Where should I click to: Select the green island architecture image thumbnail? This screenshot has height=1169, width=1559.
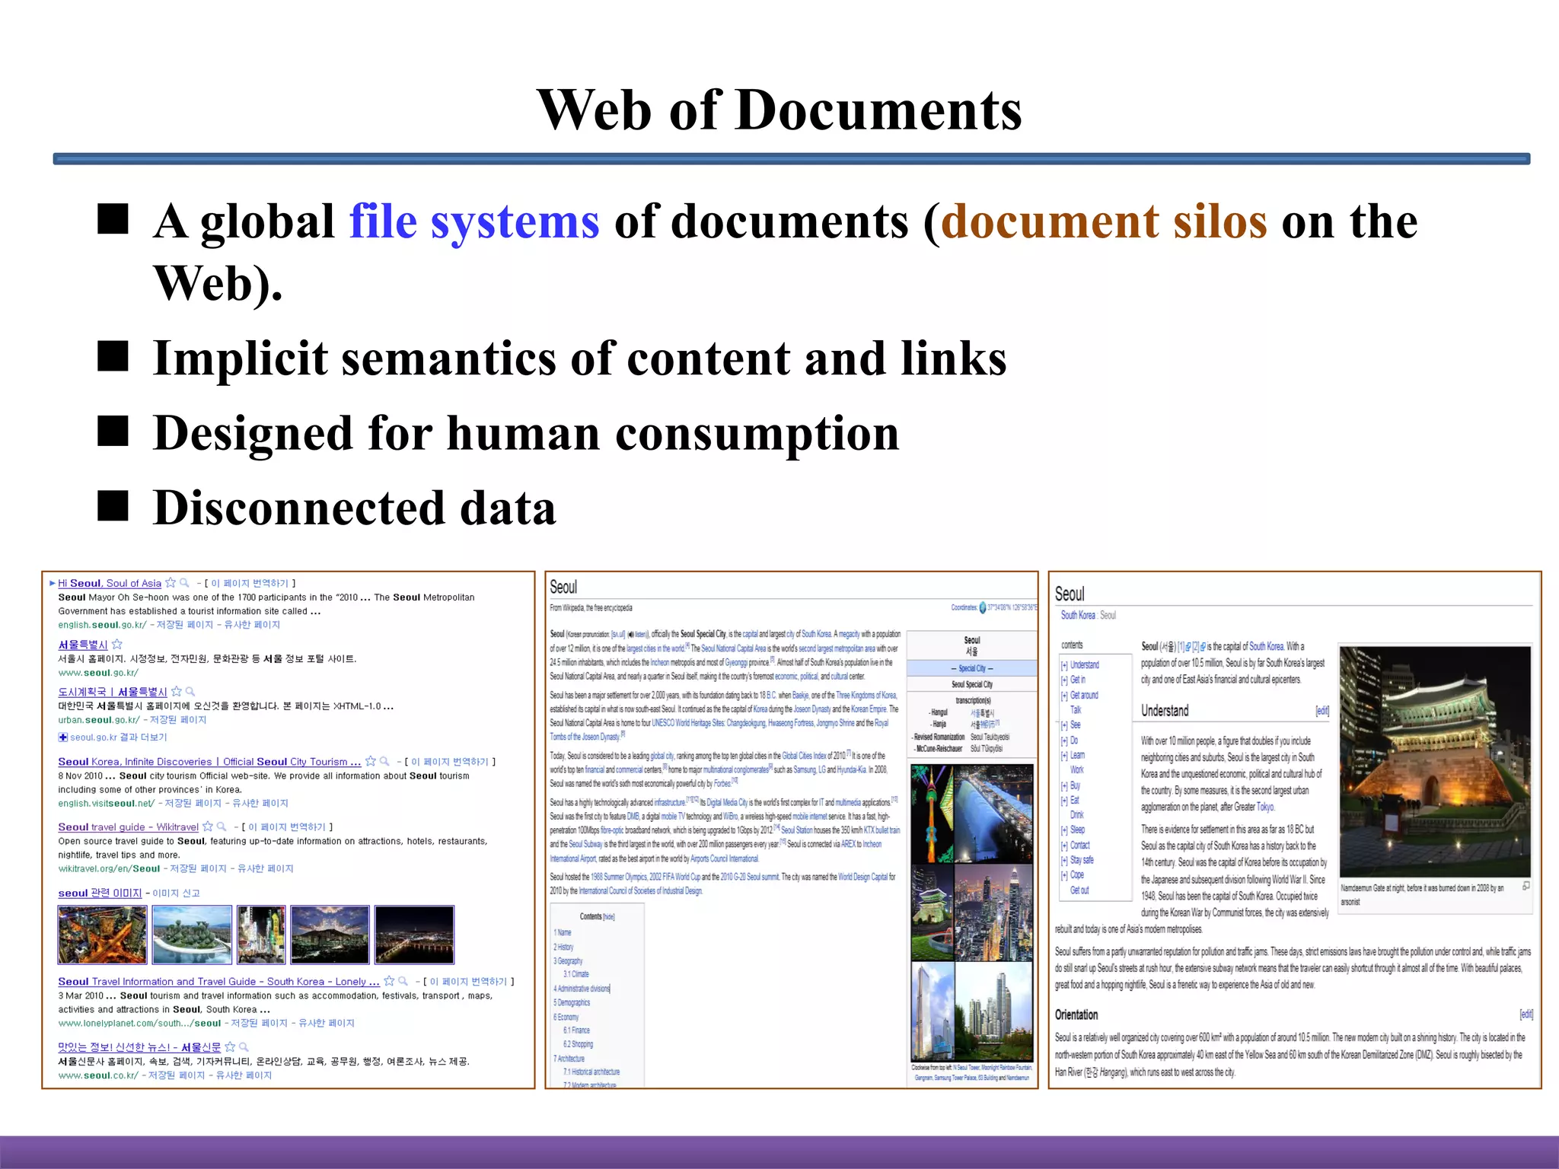click(192, 935)
